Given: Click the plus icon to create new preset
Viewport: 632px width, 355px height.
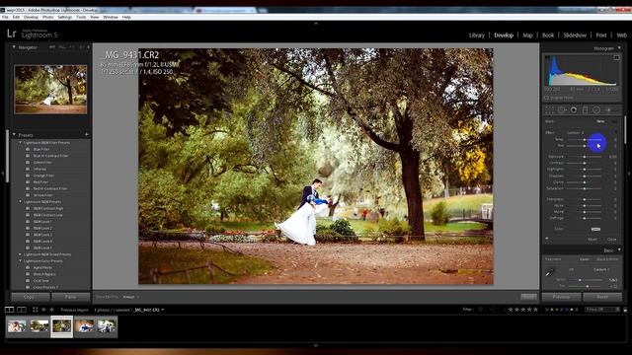Looking at the screenshot, I should pyautogui.click(x=86, y=134).
